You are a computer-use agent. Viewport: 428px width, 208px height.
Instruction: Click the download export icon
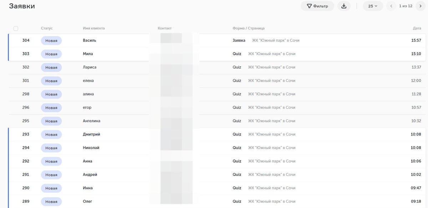[344, 6]
